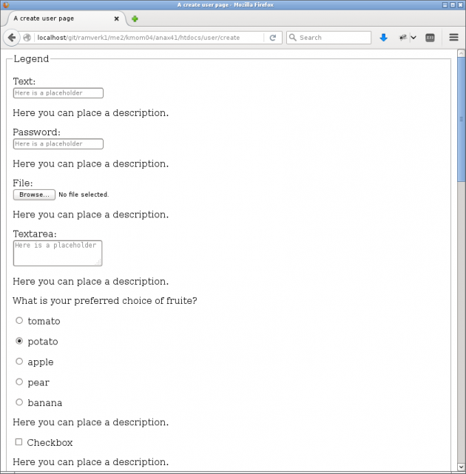This screenshot has width=466, height=474.
Task: Click the vertical scrollbar thumb
Action: click(x=461, y=119)
